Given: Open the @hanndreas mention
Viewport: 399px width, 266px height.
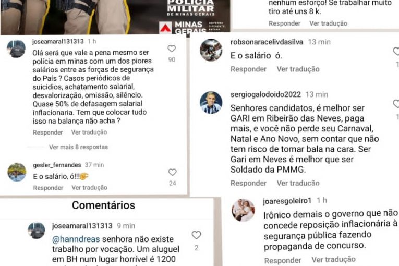Looking at the screenshot, I should tap(76, 239).
